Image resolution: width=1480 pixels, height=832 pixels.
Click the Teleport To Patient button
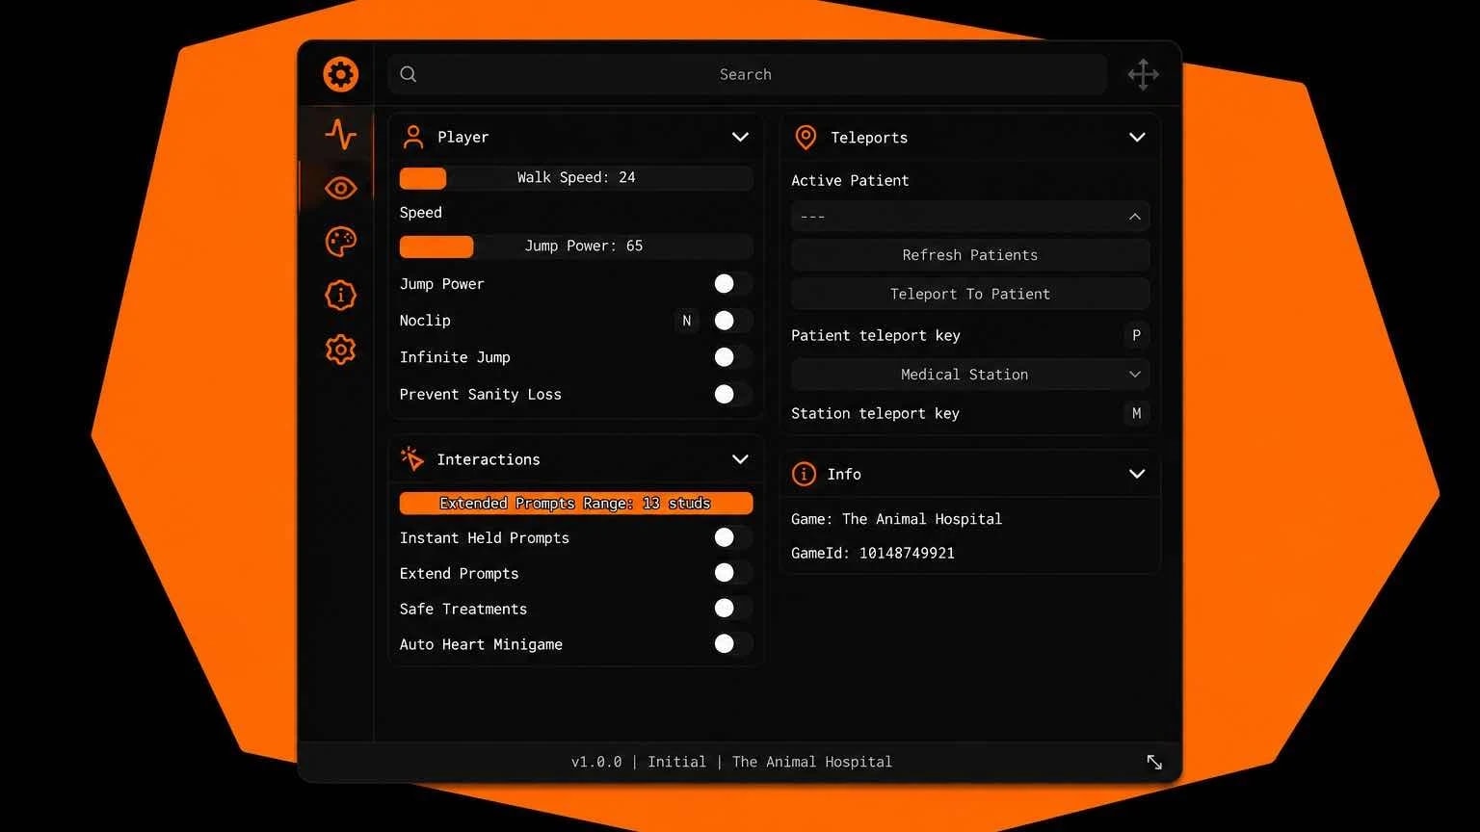[970, 294]
